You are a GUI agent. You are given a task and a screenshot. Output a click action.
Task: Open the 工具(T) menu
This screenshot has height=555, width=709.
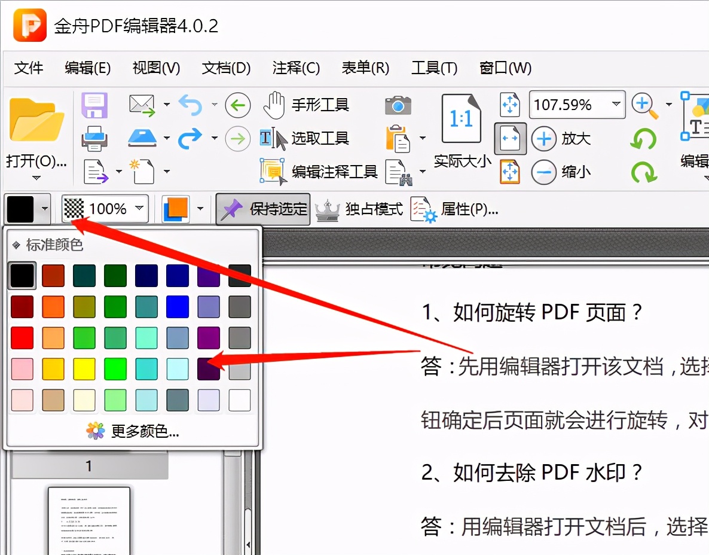[434, 68]
